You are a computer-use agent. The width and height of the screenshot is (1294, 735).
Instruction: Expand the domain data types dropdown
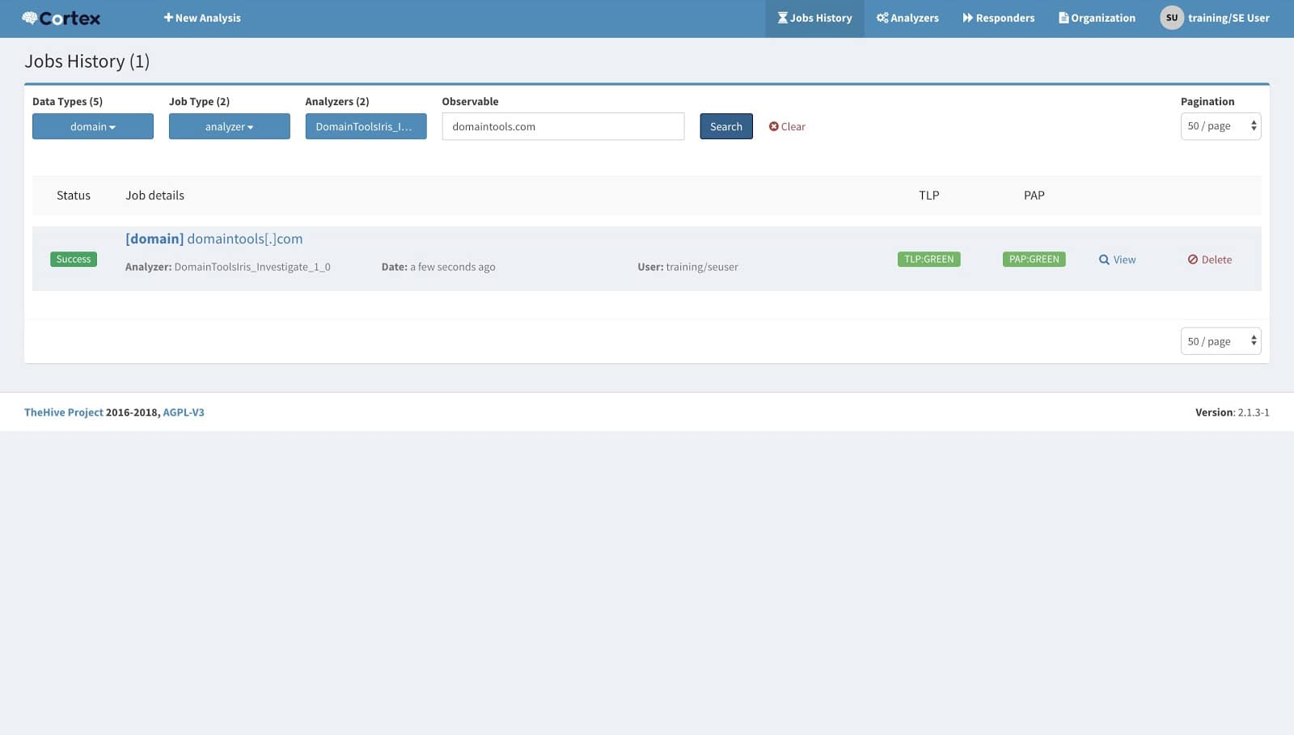[x=93, y=126]
